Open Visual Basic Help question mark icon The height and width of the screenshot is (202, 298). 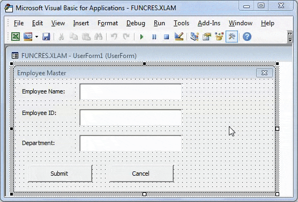[x=247, y=37]
